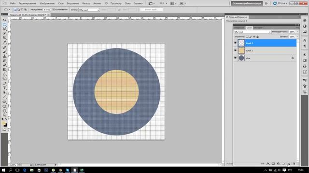Select the Eraser tool
Viewport: 309px width, 173px height.
tap(4, 65)
